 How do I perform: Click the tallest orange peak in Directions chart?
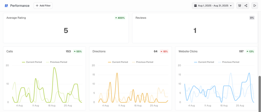click(117, 73)
